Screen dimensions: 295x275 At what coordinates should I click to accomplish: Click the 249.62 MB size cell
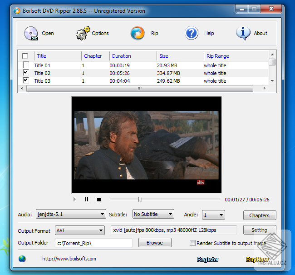pyautogui.click(x=168, y=81)
